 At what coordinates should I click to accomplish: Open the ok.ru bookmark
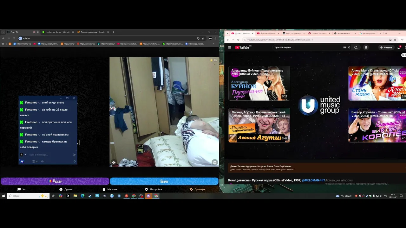68,44
